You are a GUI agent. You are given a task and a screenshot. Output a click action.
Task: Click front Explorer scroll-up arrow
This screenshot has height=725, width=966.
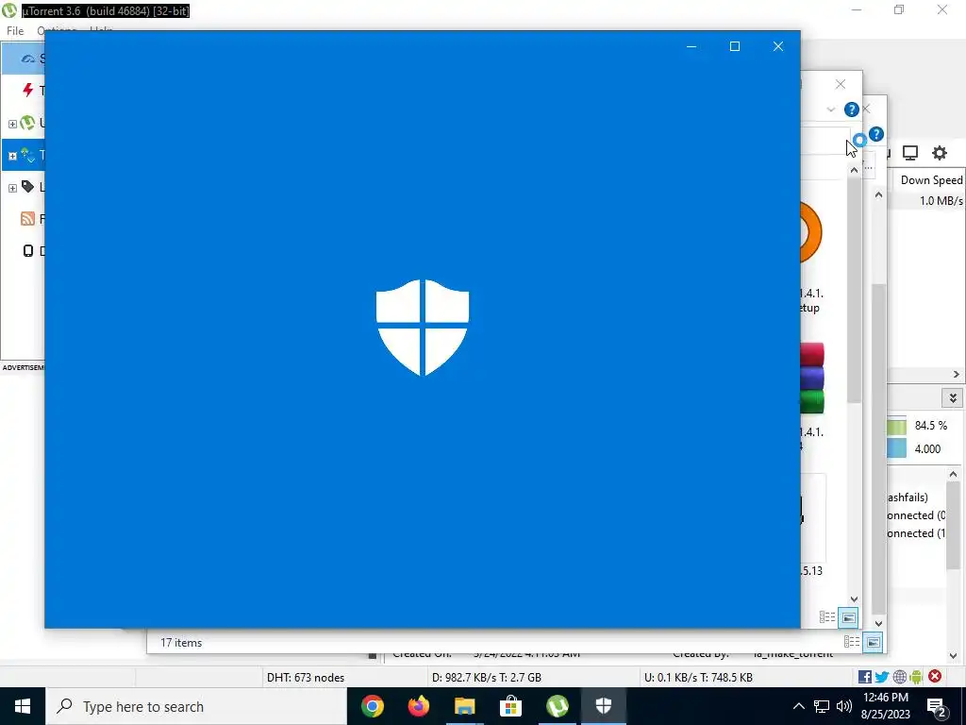tap(854, 170)
